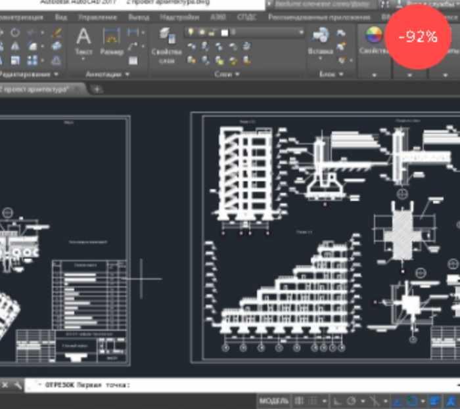Viewport: 460px width, 409px height.
Task: Click the МОДЕЛЬ button in status bar
Action: click(x=273, y=400)
